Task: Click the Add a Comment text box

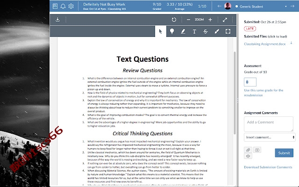Action: tap(269, 124)
